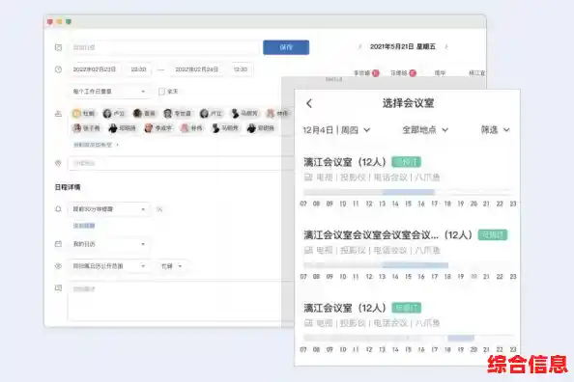Expand the 忙碌 busy status dropdown
The width and height of the screenshot is (574, 382).
point(172,266)
